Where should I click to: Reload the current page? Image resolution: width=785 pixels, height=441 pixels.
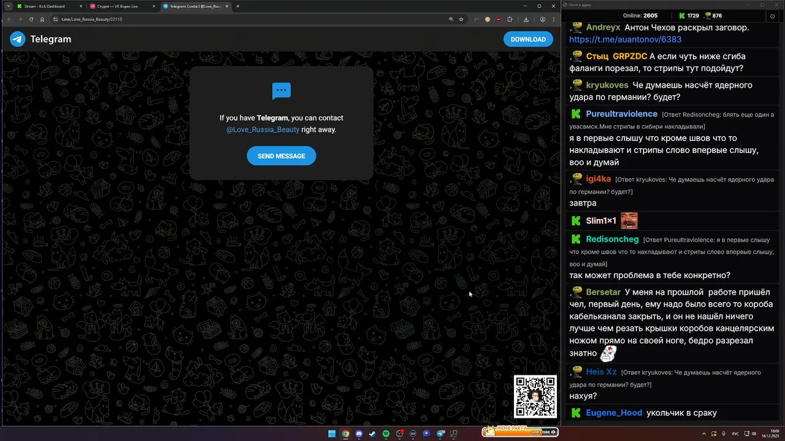pyautogui.click(x=31, y=19)
